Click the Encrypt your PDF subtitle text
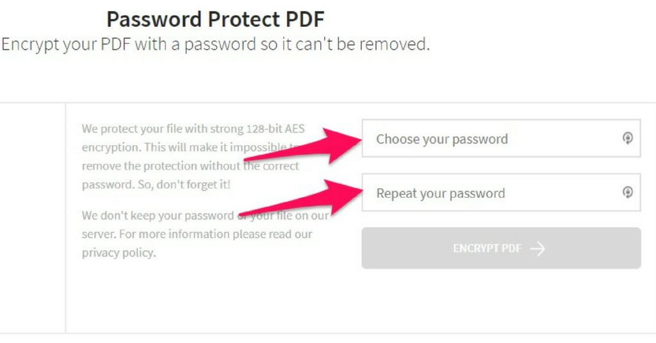Image resolution: width=656 pixels, height=343 pixels. point(215,44)
